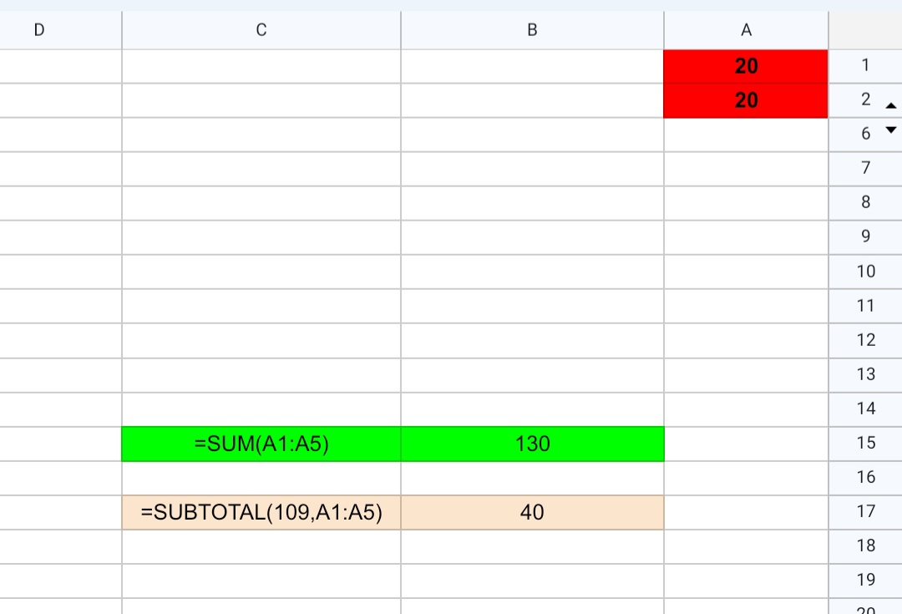Select the cell displaying =SUM(A1:A5)

261,443
